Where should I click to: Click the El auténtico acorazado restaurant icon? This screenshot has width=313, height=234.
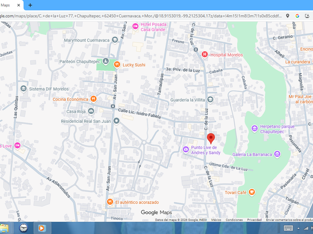point(110,202)
